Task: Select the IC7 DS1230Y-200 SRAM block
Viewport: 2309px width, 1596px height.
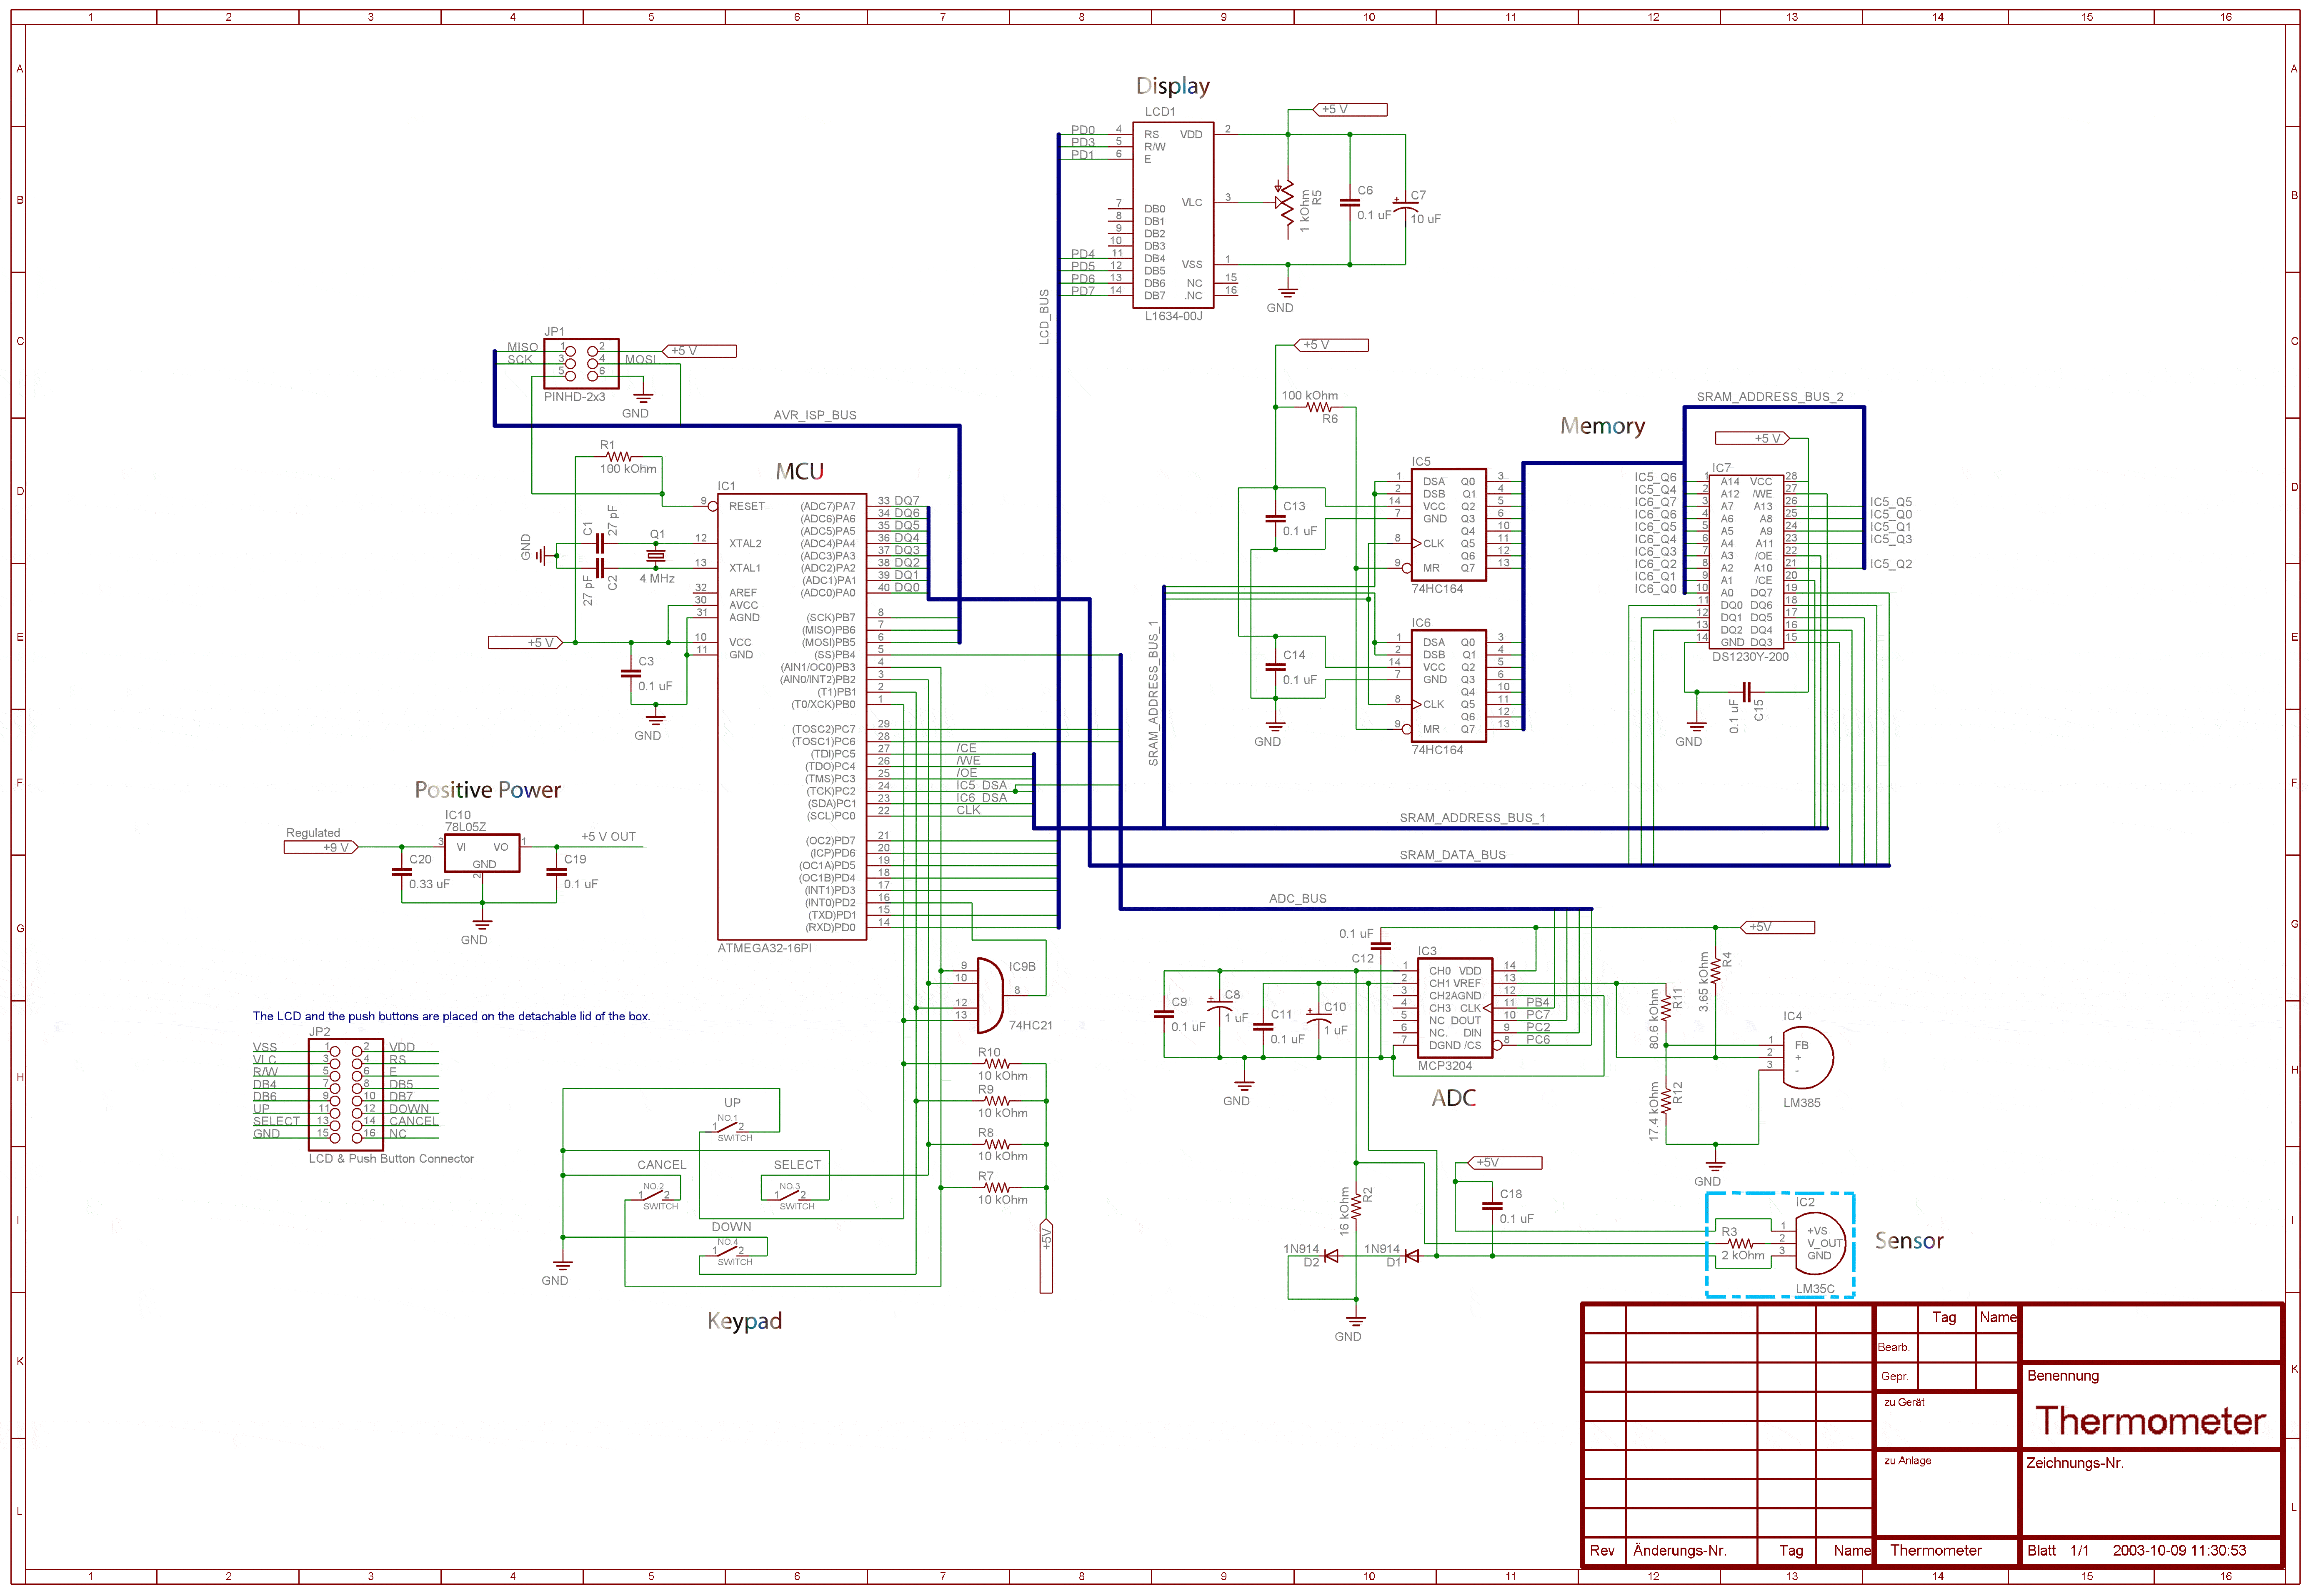Action: pos(1746,562)
